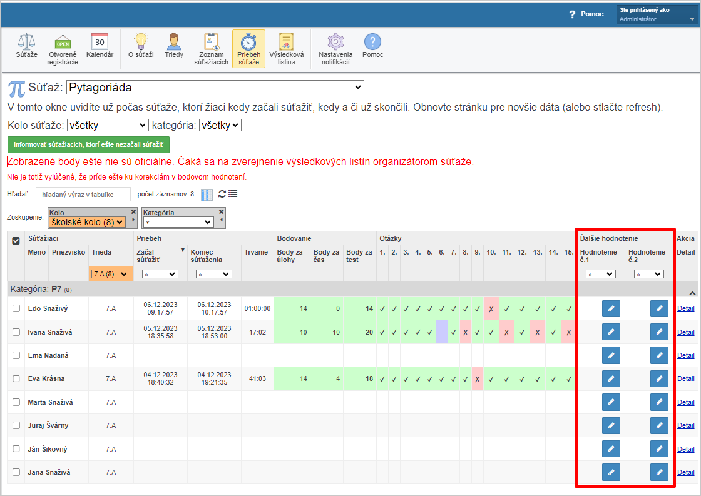The height and width of the screenshot is (496, 701).
Task: Click Edo Snaživý's wrong answer cell 10
Action: (491, 309)
